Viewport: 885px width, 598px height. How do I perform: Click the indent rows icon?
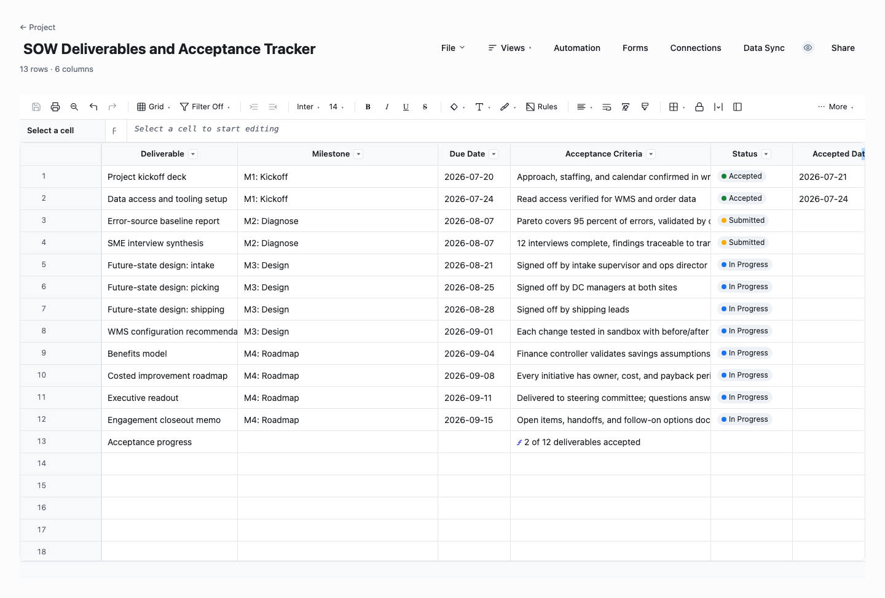tap(254, 107)
